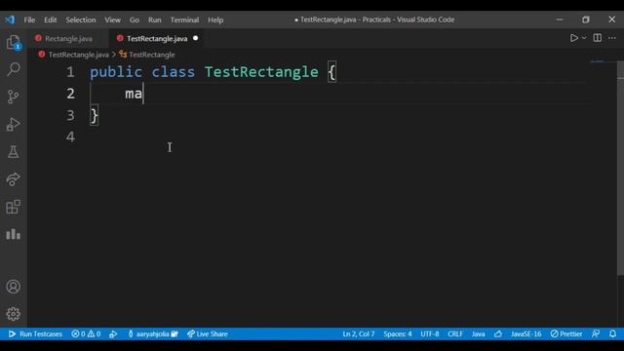The width and height of the screenshot is (624, 351).
Task: Click the aaryahjolia account status item
Action: coord(153,333)
